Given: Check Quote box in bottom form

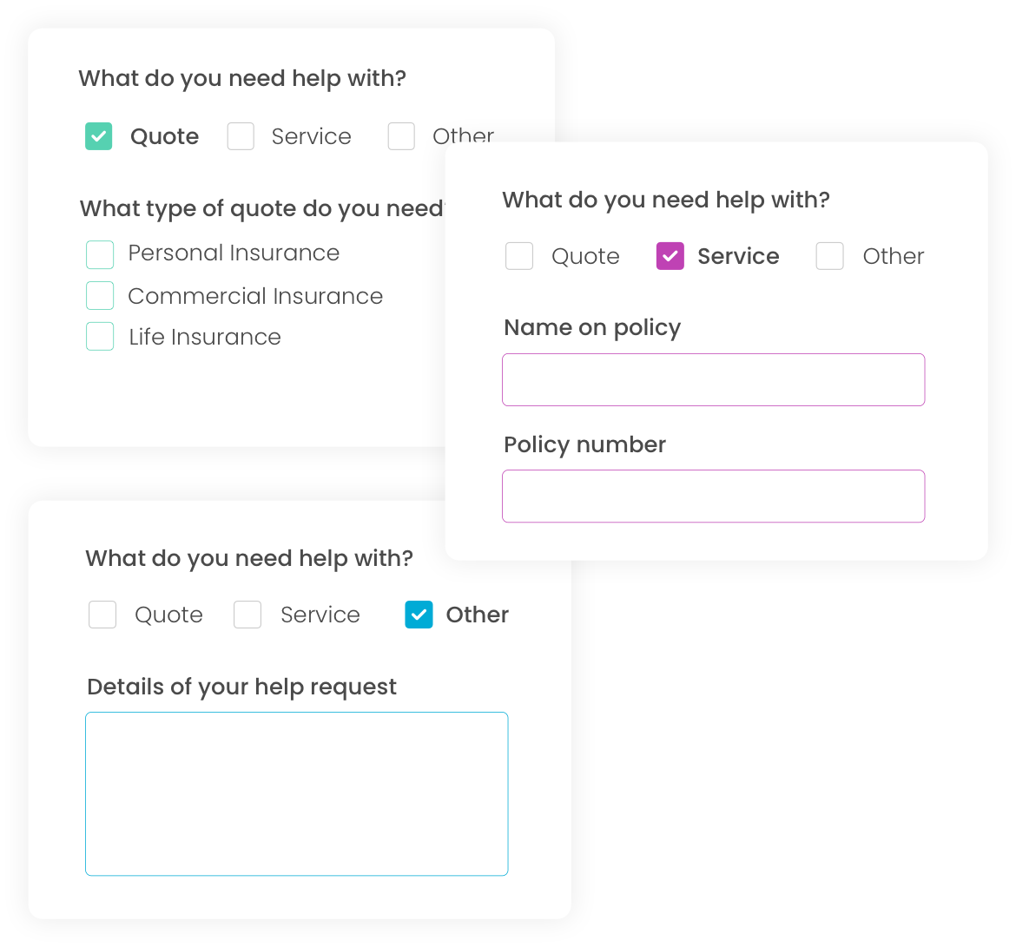Looking at the screenshot, I should tap(102, 615).
